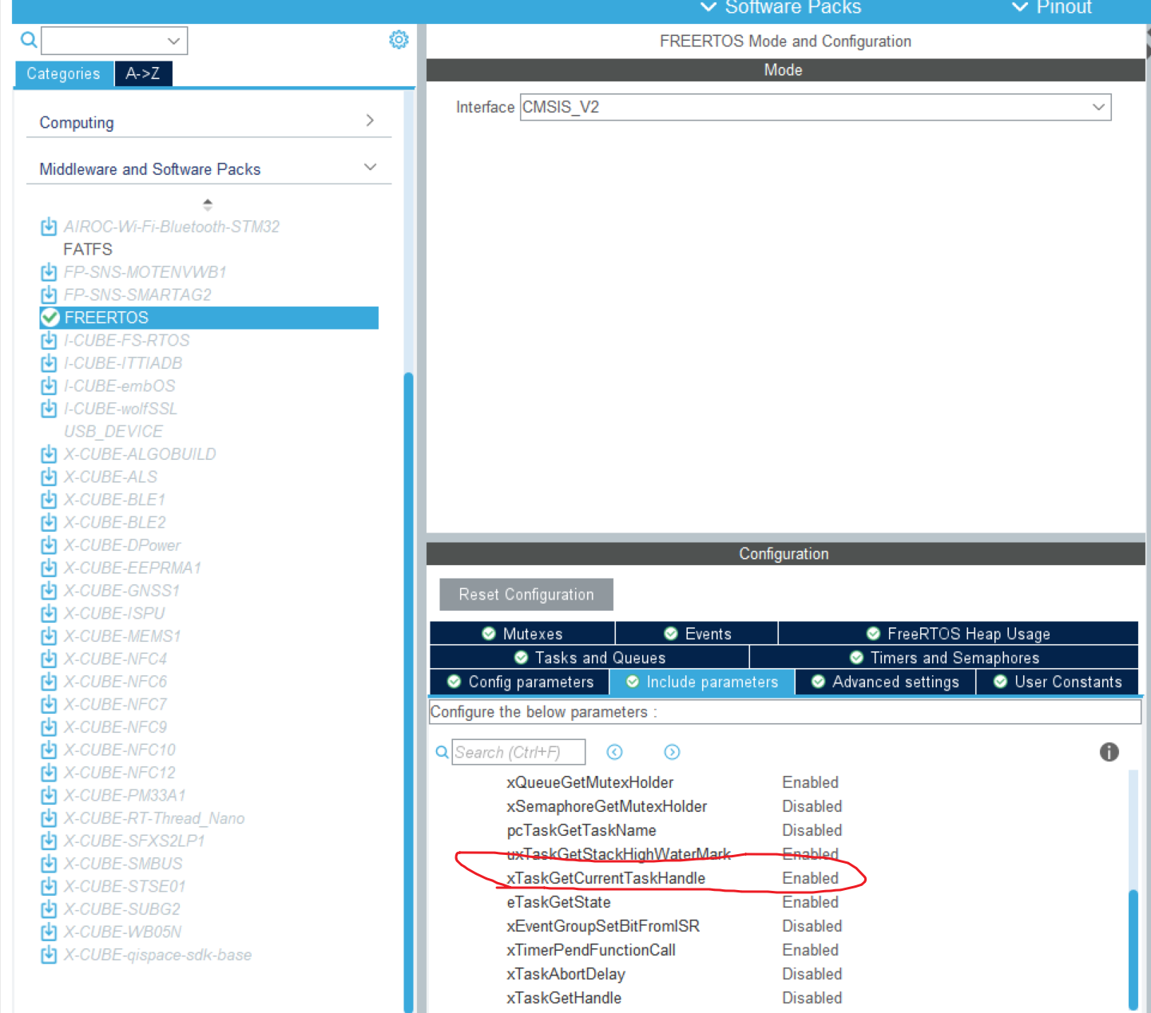Go to previous search result arrow icon
Screen dimensions: 1151x1013
(x=614, y=752)
